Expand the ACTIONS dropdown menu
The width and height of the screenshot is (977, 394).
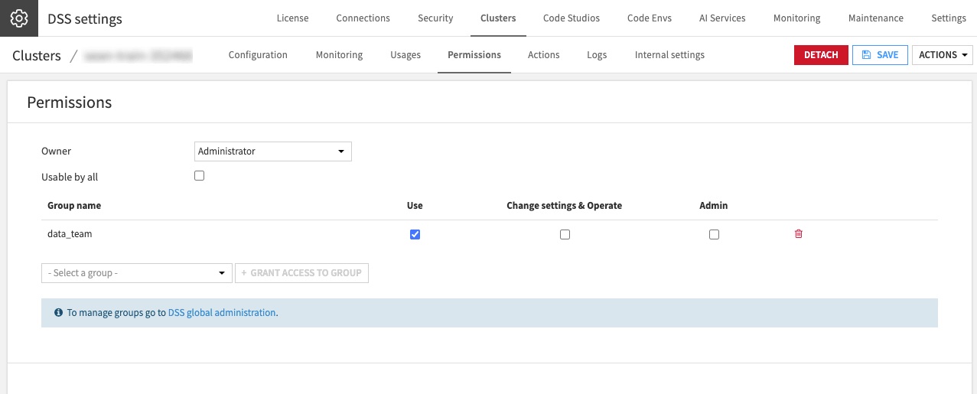point(942,55)
